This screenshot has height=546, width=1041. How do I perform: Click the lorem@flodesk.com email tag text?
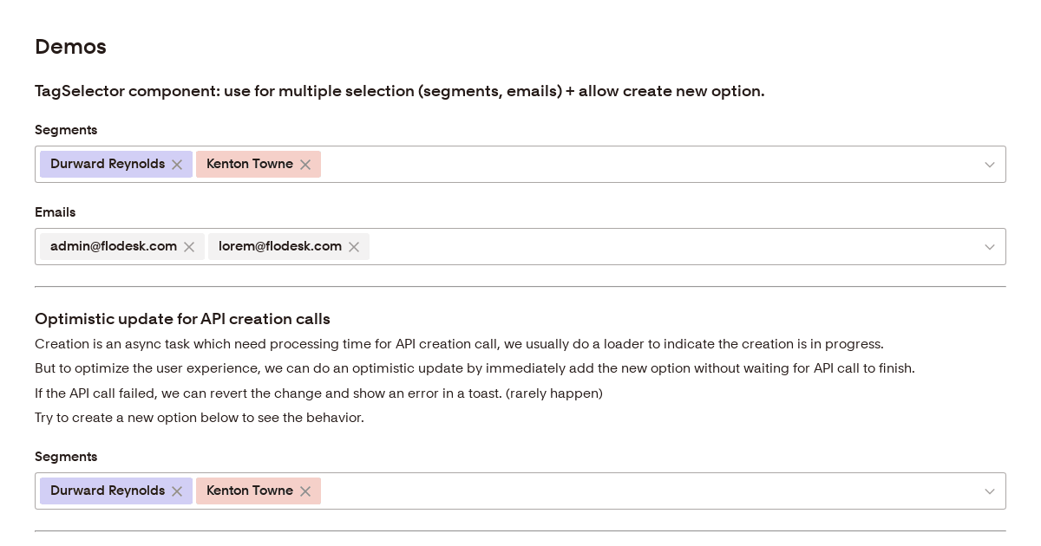[x=279, y=247]
